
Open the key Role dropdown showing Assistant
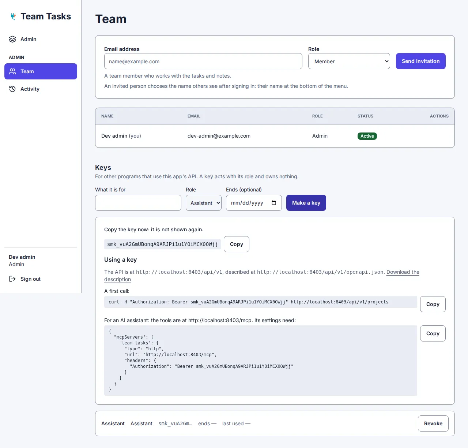pyautogui.click(x=204, y=203)
